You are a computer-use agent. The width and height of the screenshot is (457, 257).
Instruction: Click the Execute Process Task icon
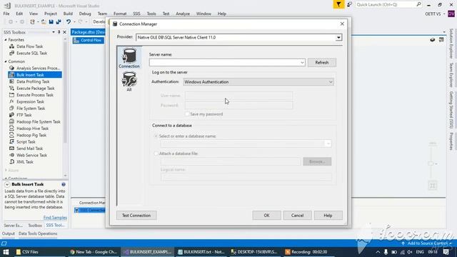point(11,95)
